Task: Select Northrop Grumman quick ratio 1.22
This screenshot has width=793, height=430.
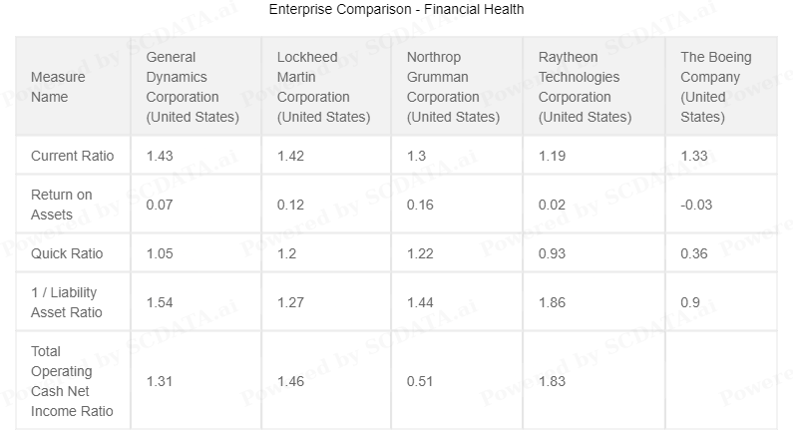Action: point(420,253)
